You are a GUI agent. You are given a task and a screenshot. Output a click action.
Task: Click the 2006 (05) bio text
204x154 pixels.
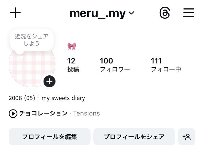[22, 98]
